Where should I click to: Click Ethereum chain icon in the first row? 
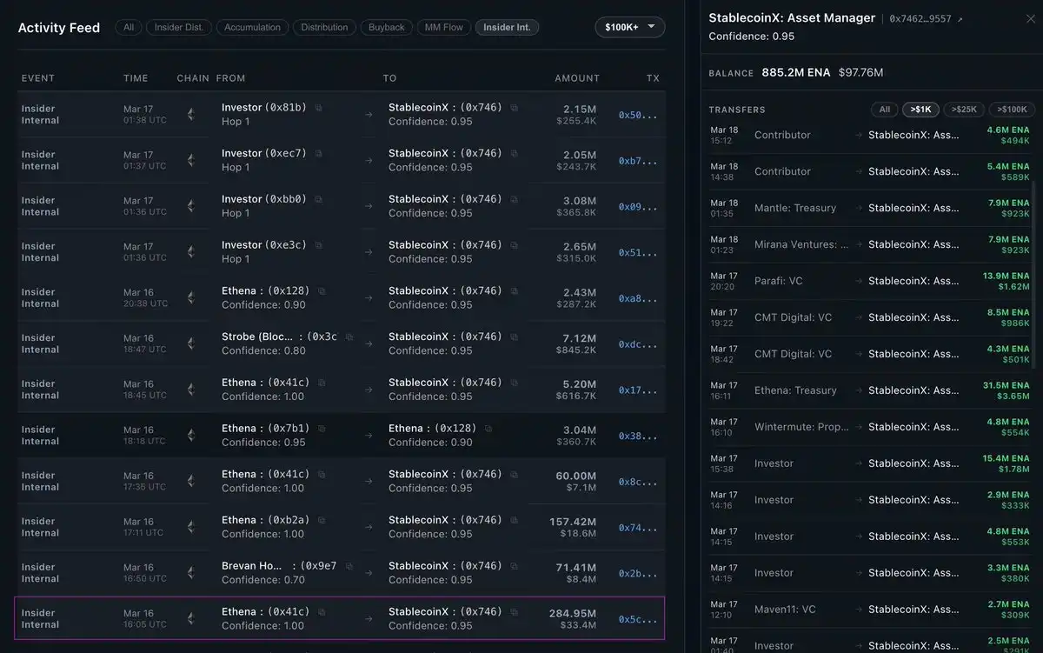(191, 114)
